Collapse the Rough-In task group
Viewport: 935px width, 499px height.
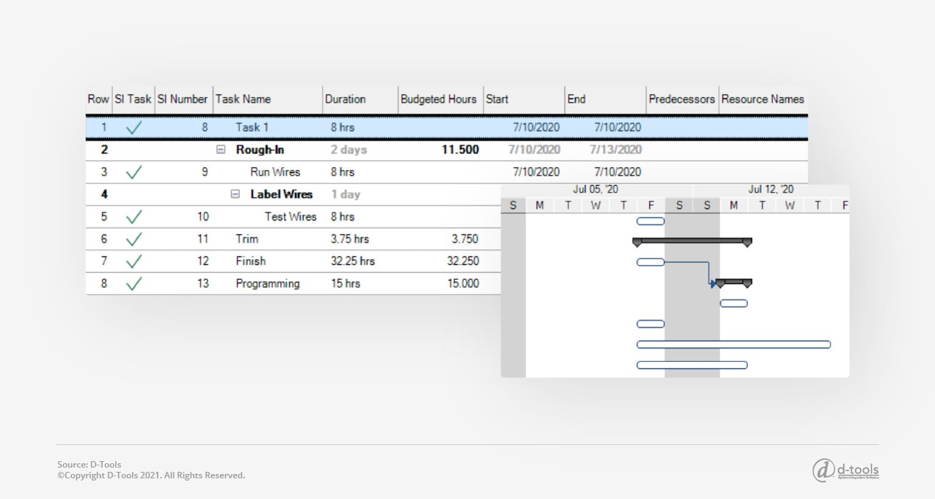(221, 150)
